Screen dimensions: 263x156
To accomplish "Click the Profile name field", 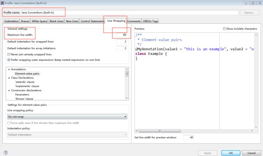I will click(129, 12).
